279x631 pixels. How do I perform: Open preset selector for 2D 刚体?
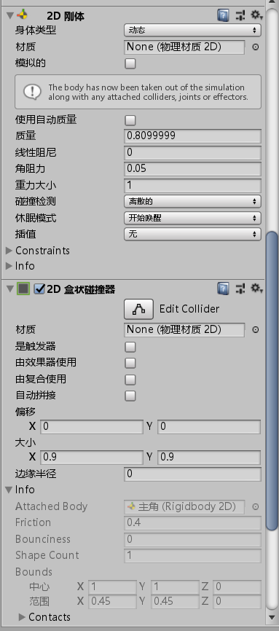point(240,16)
